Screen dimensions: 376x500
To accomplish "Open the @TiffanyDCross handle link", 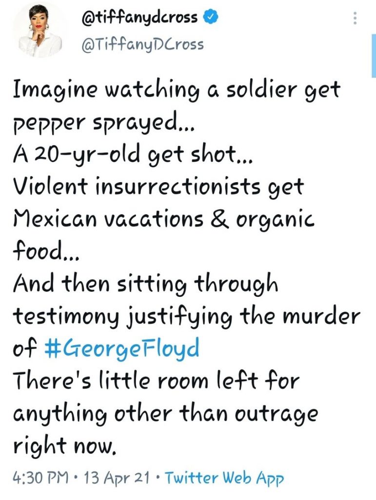I will [x=142, y=44].
